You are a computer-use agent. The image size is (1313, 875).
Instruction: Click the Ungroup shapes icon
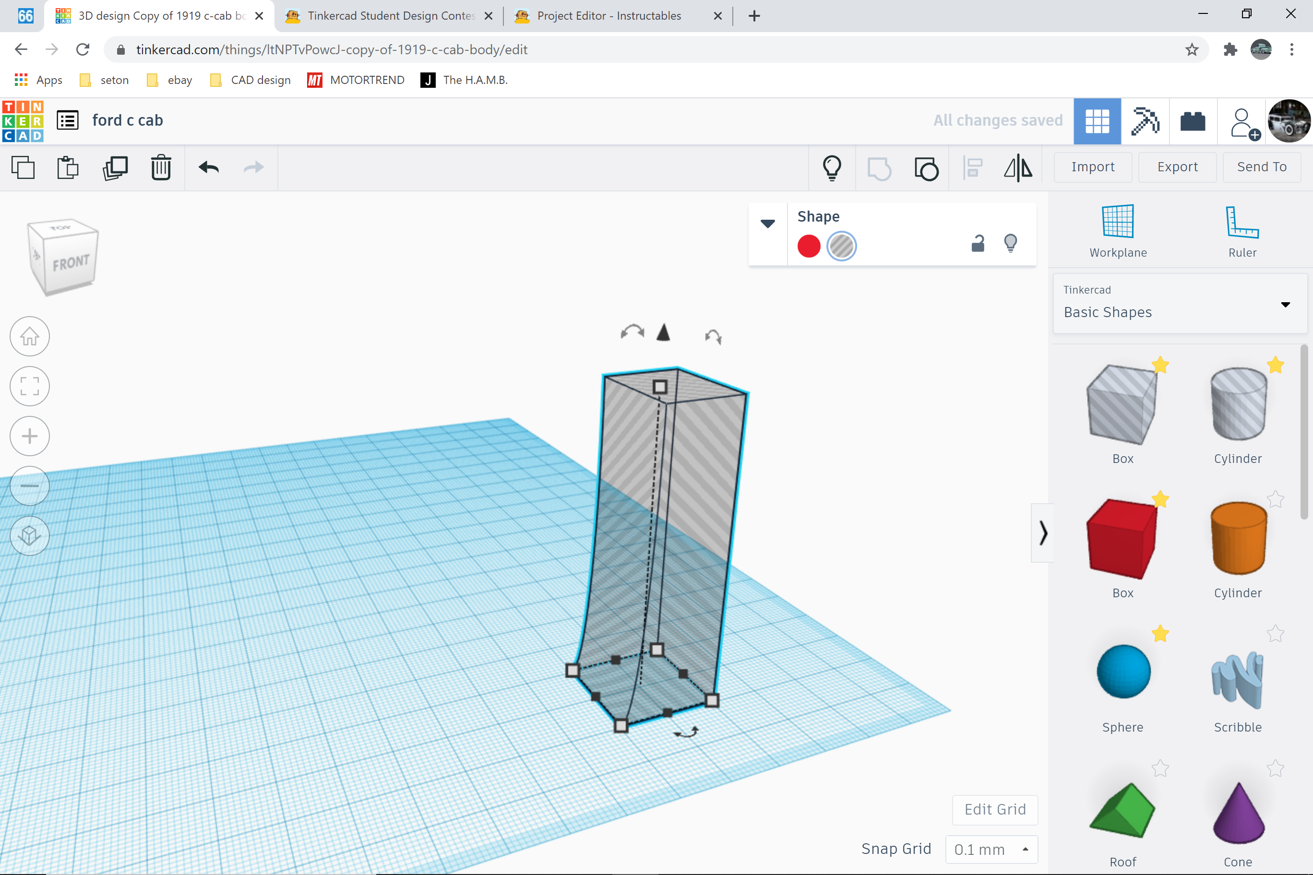click(x=927, y=168)
